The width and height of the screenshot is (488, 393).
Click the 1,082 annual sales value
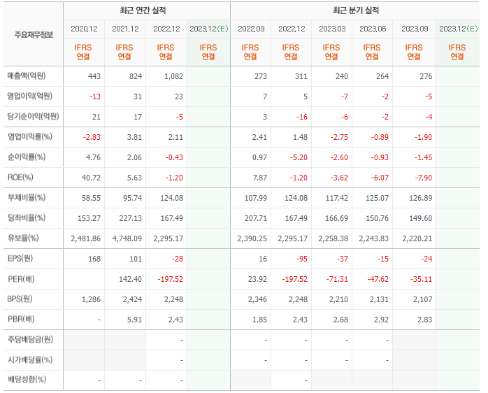pyautogui.click(x=173, y=77)
